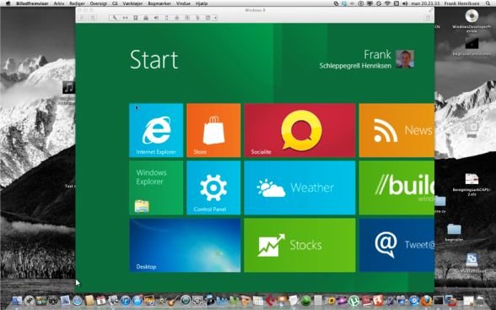This screenshot has height=310, width=496.
Task: Open the News feed tile
Action: pos(396,130)
